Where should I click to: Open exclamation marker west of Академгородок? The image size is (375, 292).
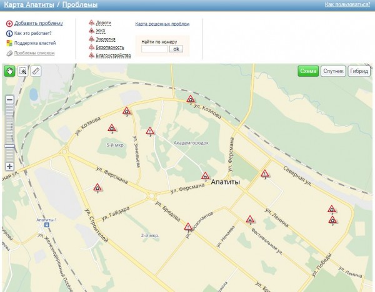coord(150,131)
